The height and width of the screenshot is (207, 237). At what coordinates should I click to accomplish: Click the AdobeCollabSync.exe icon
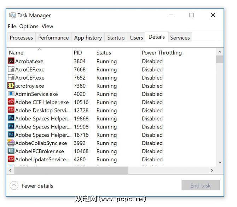pyautogui.click(x=11, y=143)
